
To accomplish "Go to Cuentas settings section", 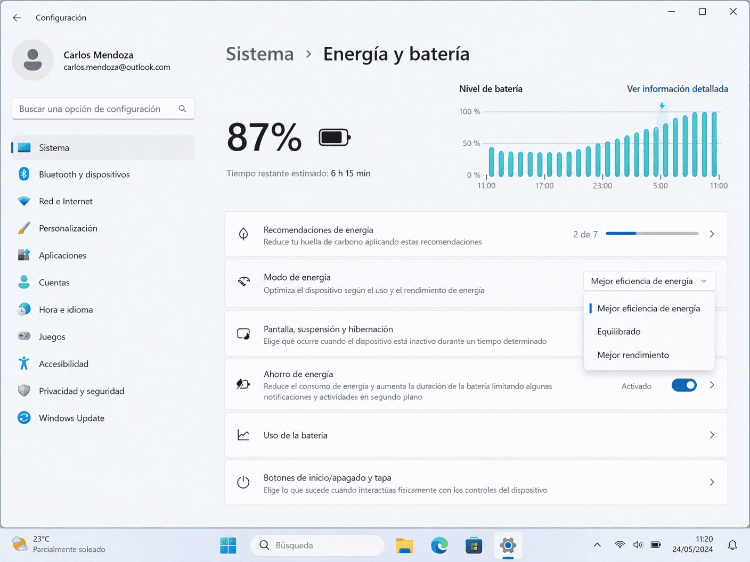I will [x=103, y=283].
